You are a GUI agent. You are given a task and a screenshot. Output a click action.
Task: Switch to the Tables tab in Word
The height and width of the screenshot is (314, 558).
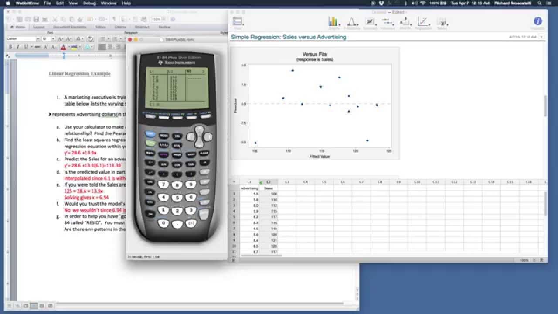point(100,27)
